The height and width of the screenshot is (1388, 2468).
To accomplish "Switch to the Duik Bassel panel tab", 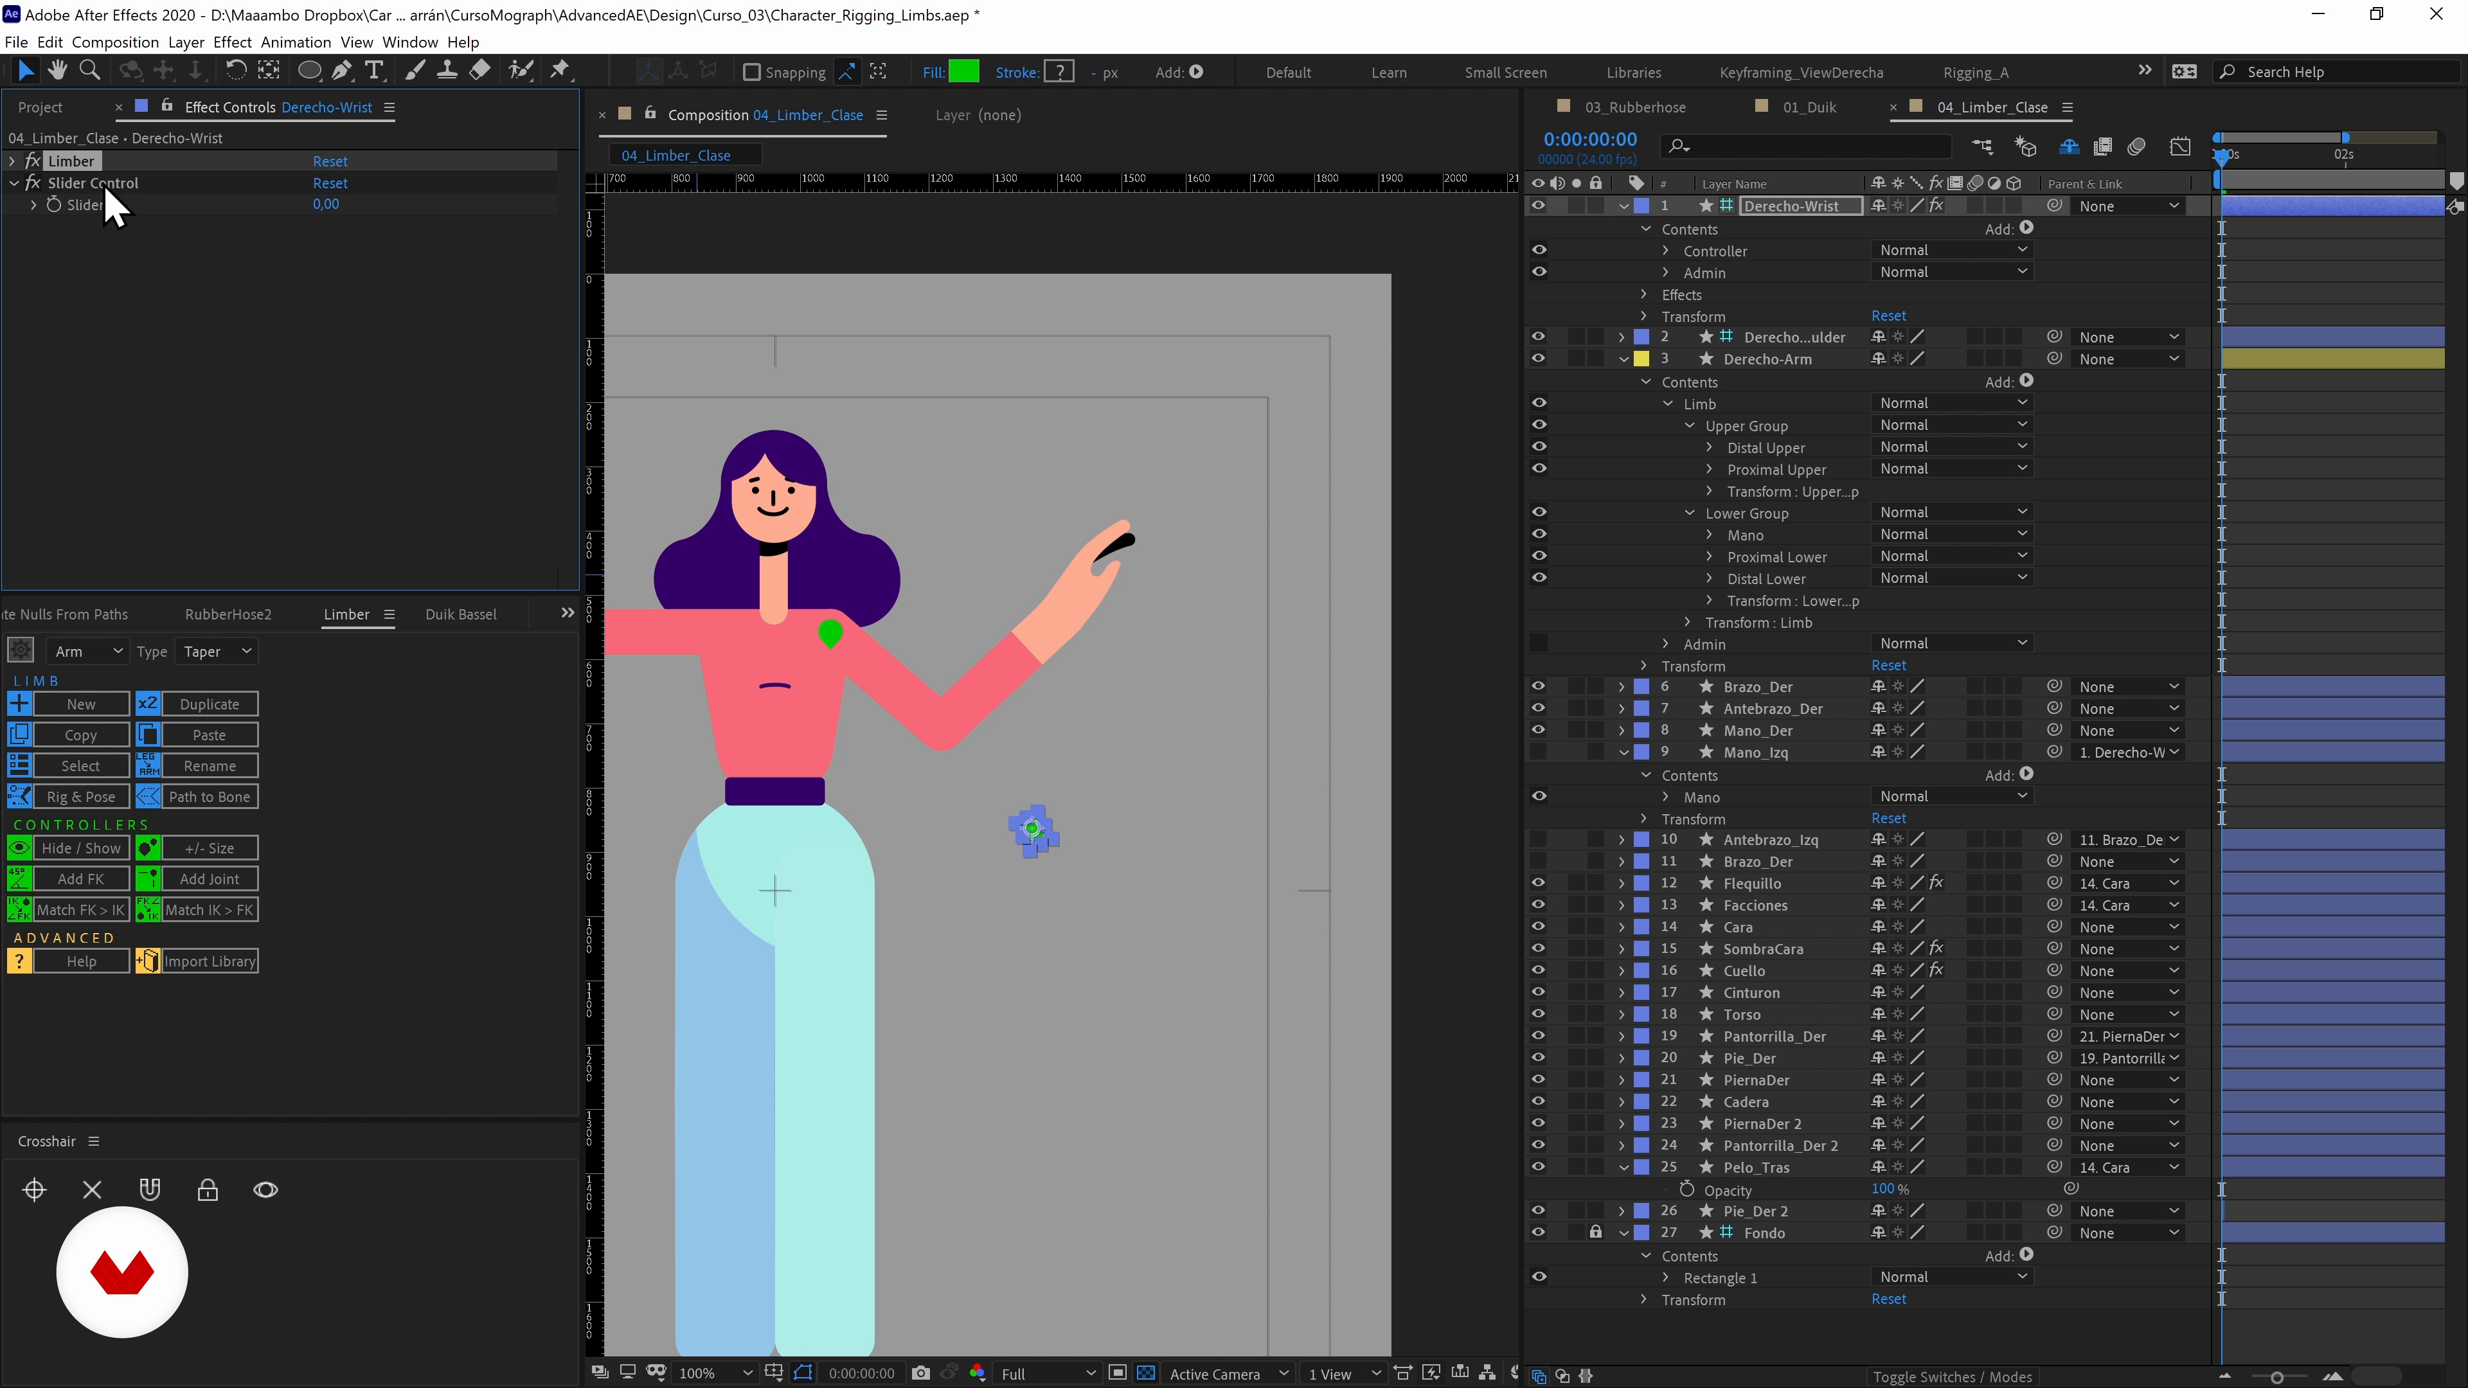I will [461, 614].
